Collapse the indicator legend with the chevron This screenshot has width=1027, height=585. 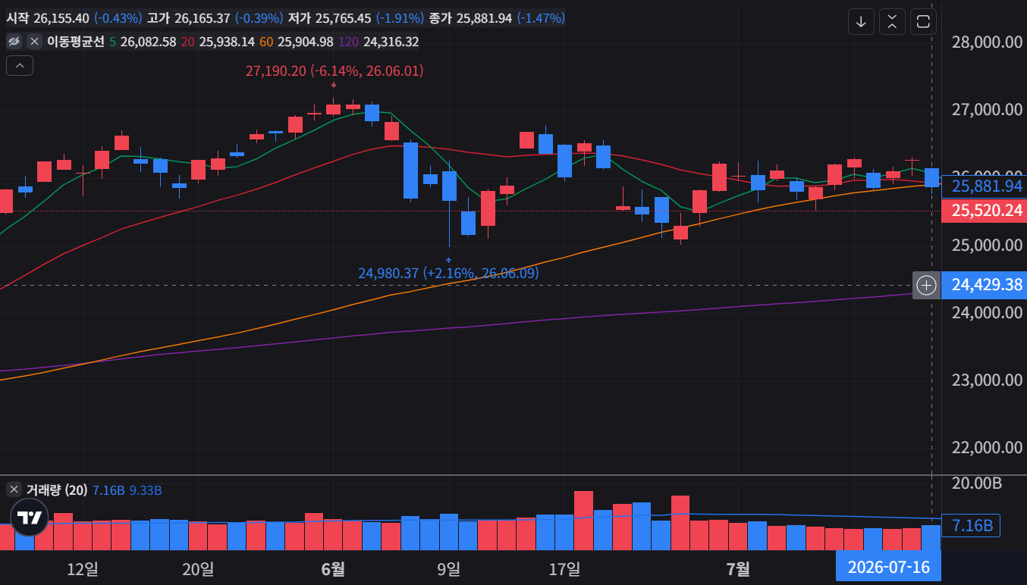(x=20, y=66)
